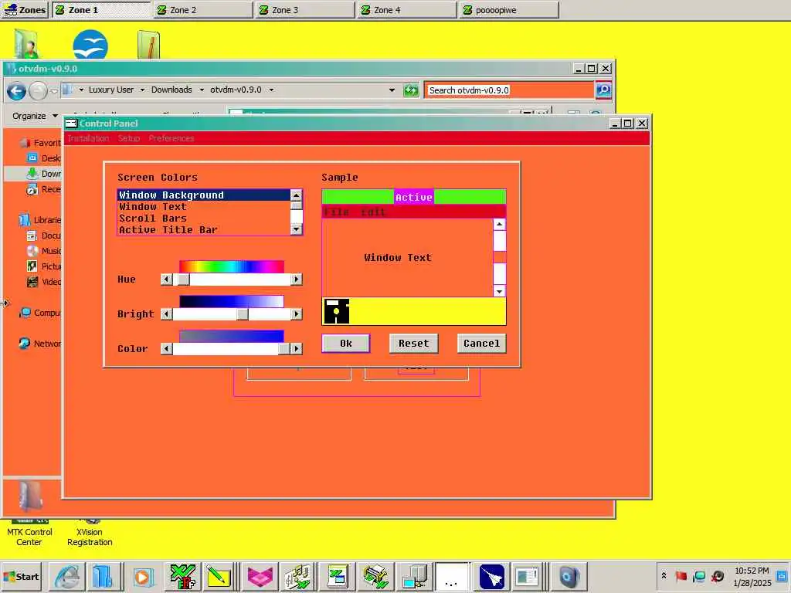Switch to poooopiwe tab
The height and width of the screenshot is (593, 791).
pyautogui.click(x=508, y=9)
